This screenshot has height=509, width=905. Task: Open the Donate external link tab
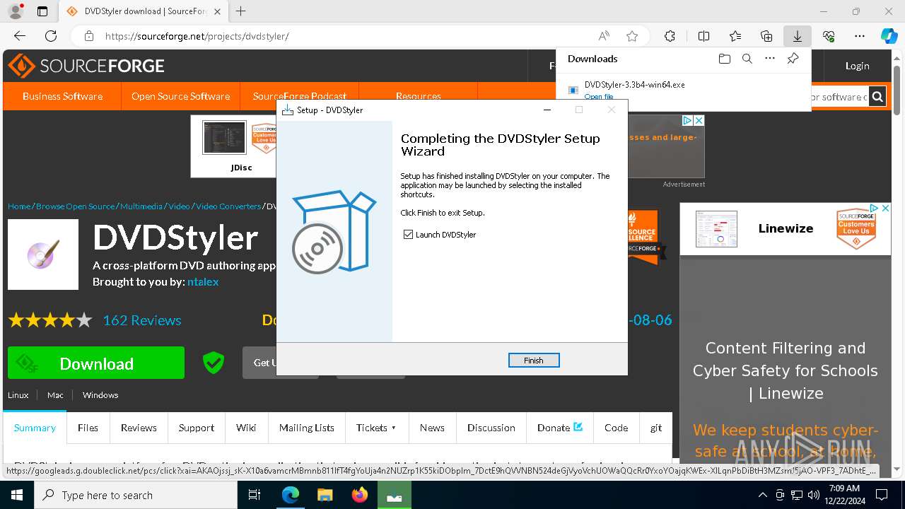pos(559,427)
